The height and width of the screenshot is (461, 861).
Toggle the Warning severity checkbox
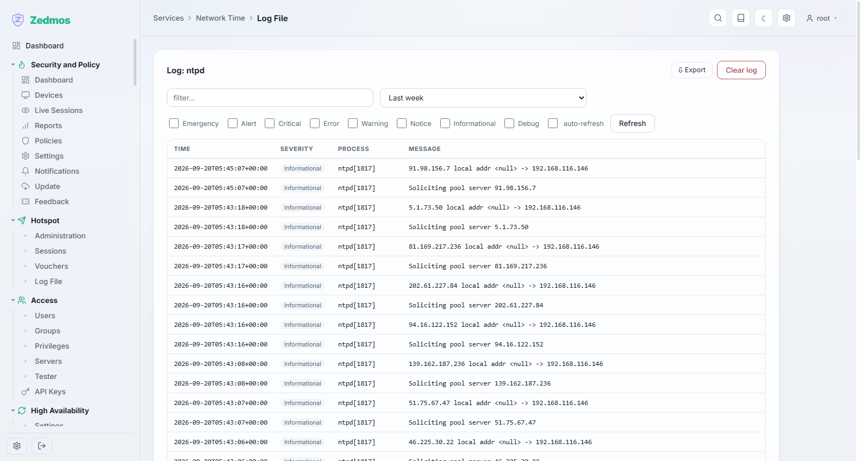point(353,123)
